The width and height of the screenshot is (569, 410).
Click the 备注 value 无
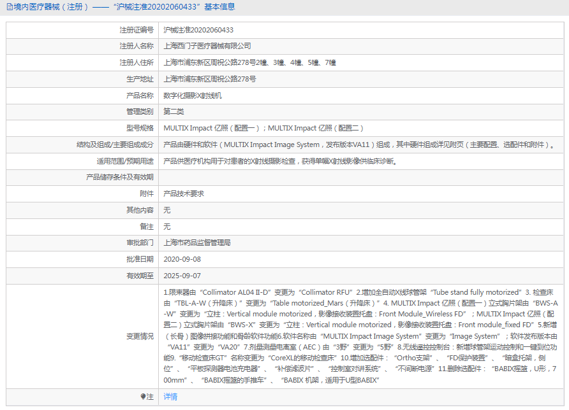166,227
